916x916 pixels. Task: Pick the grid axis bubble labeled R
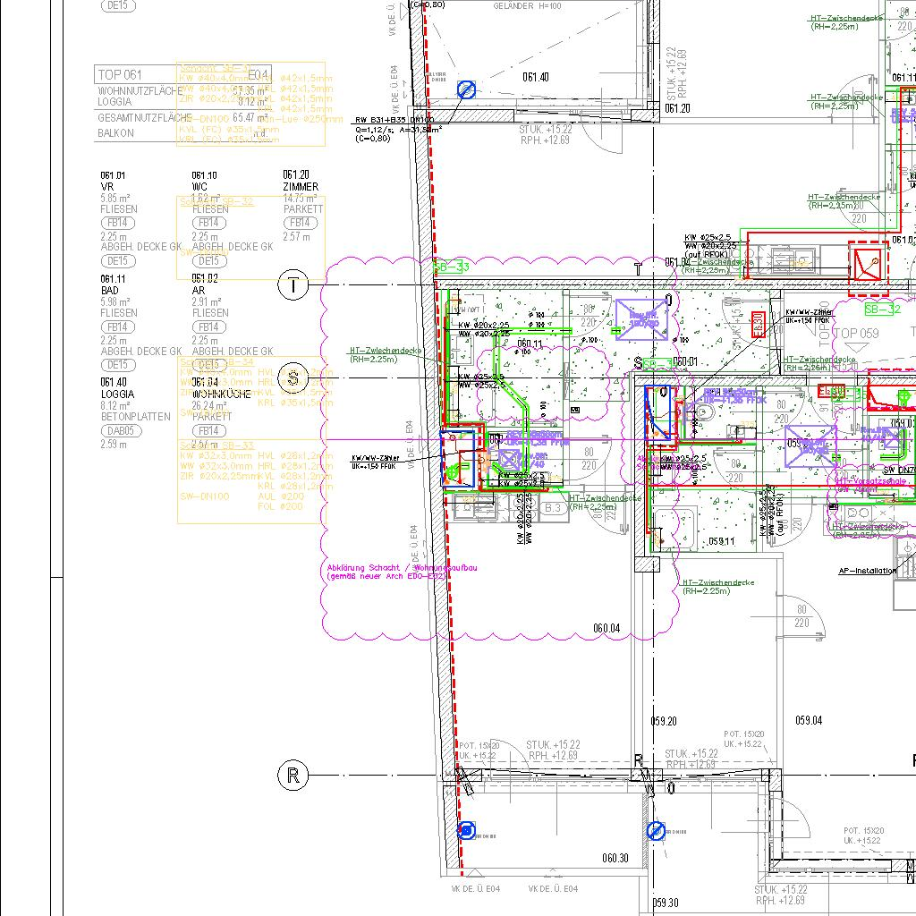(x=293, y=776)
